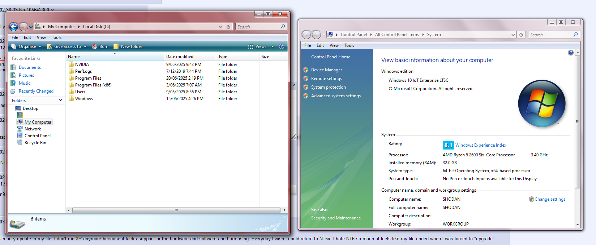
Task: Open Pictures in Favourite Links
Action: click(x=26, y=75)
